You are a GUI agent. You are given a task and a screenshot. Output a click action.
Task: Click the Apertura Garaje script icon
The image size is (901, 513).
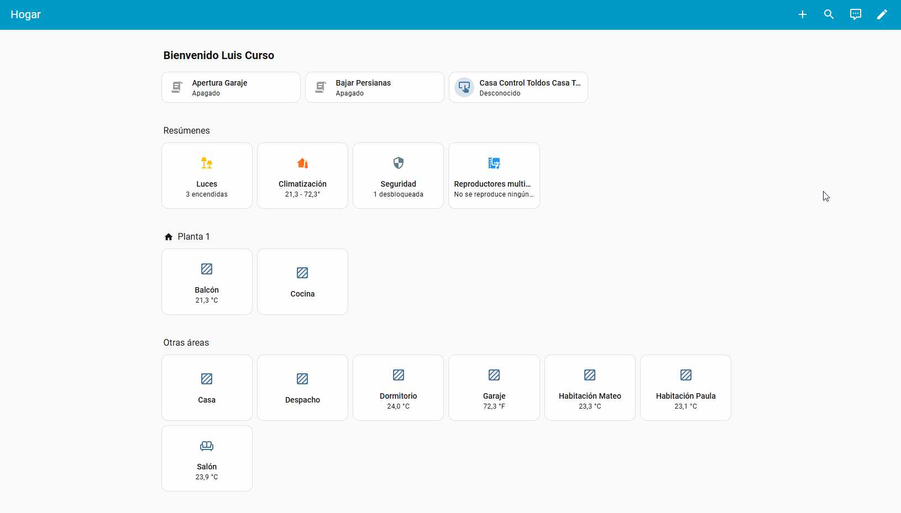click(x=177, y=87)
